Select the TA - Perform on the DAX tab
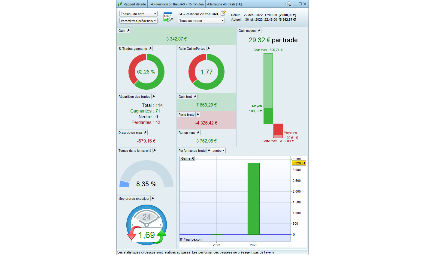 click(176, 4)
